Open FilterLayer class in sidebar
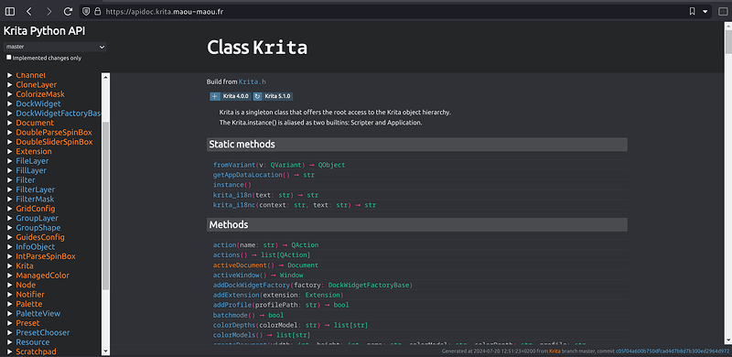732x357 pixels. coord(35,189)
